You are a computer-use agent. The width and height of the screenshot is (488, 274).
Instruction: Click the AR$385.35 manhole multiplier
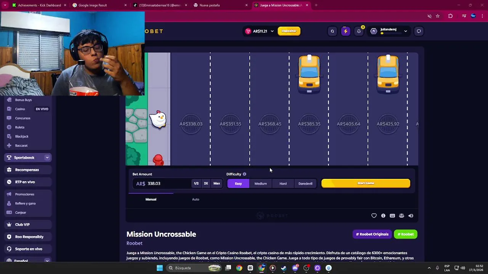click(309, 124)
